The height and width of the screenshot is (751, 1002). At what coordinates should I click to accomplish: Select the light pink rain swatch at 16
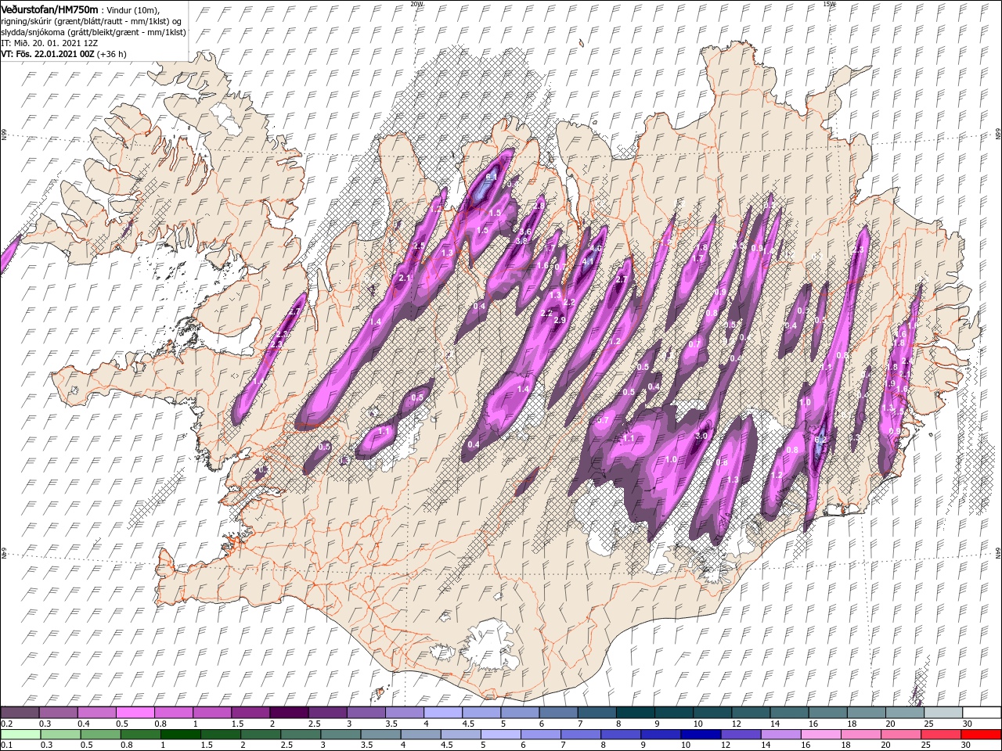[820, 734]
